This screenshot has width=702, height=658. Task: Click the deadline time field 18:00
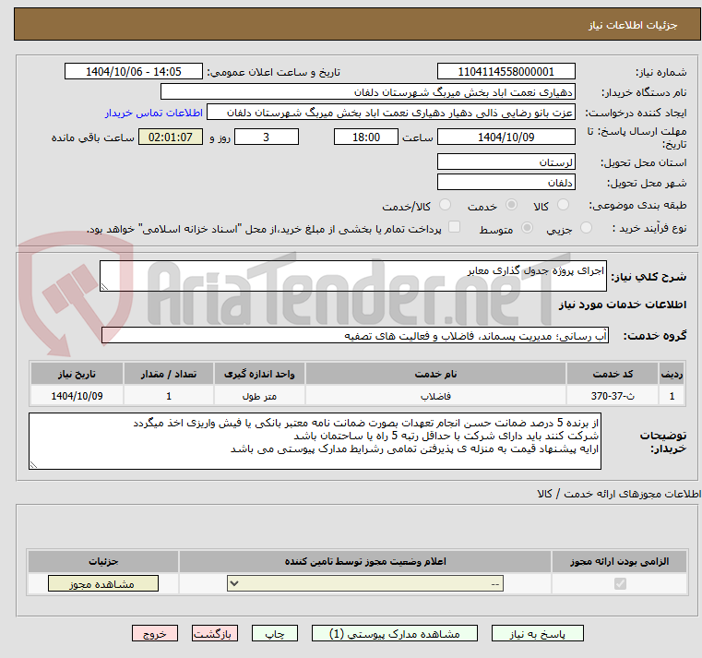366,138
